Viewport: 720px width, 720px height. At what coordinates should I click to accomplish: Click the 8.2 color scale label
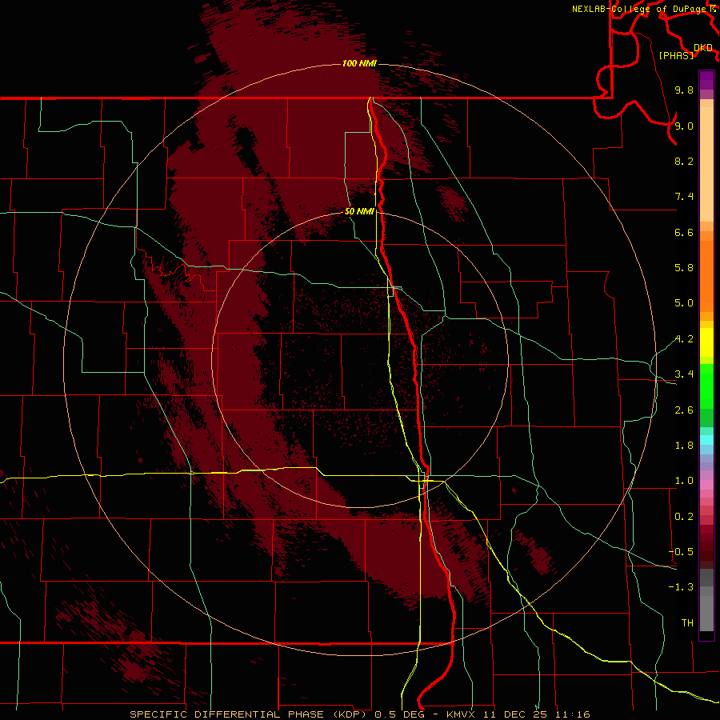click(684, 161)
